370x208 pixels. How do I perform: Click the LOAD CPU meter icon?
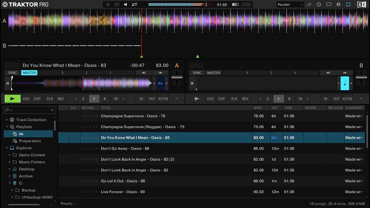[x=135, y=5]
